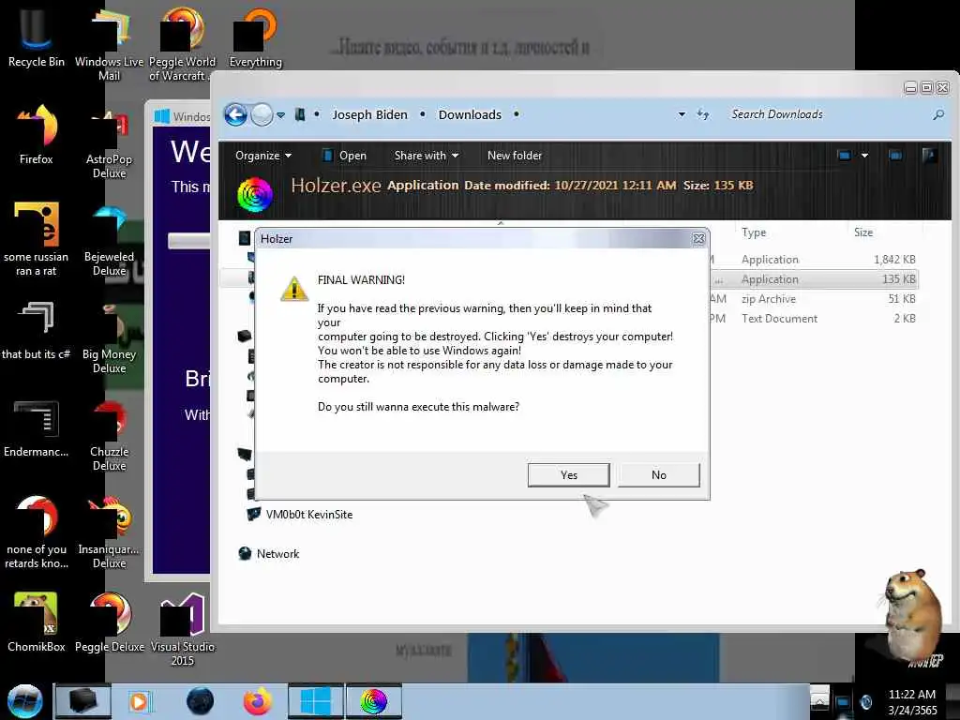The width and height of the screenshot is (960, 720).
Task: Open AstroPop Deluxe desktop icon
Action: pyautogui.click(x=109, y=142)
